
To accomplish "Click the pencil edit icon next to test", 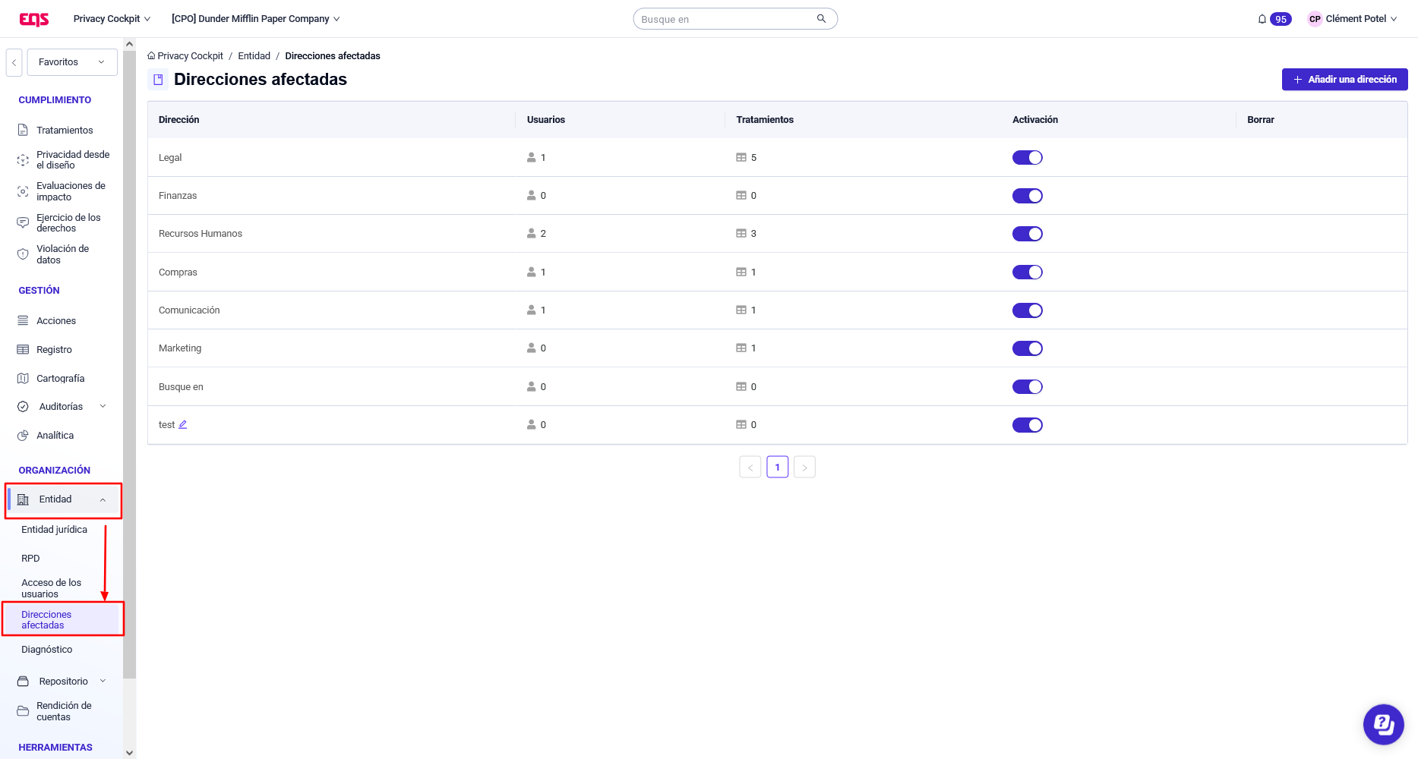I will 183,425.
